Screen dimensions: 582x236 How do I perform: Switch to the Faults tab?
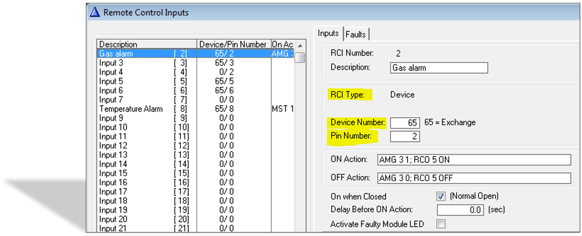click(356, 34)
